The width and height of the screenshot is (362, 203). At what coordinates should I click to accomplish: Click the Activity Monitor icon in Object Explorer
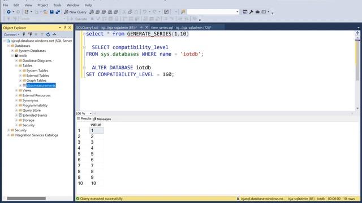coord(54,34)
